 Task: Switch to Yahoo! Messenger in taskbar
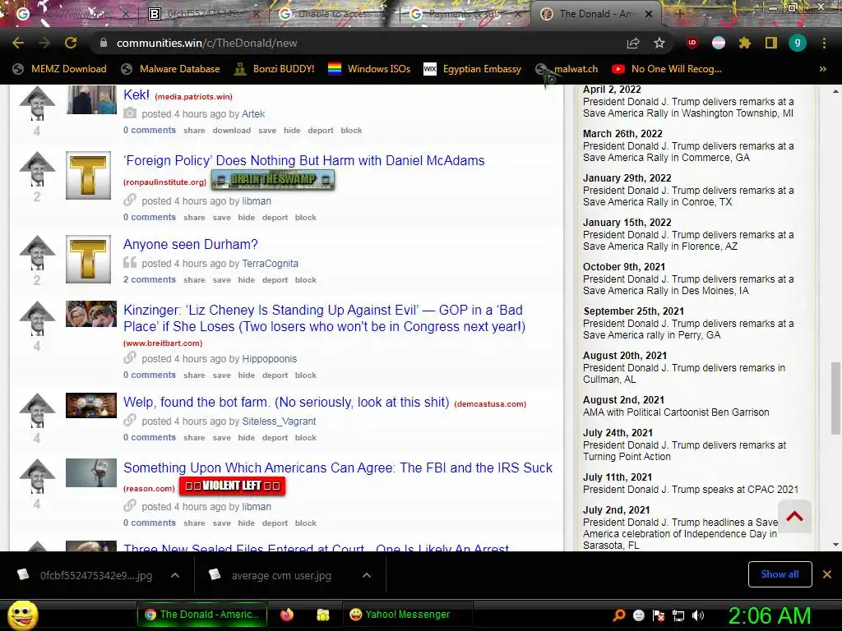tap(407, 615)
